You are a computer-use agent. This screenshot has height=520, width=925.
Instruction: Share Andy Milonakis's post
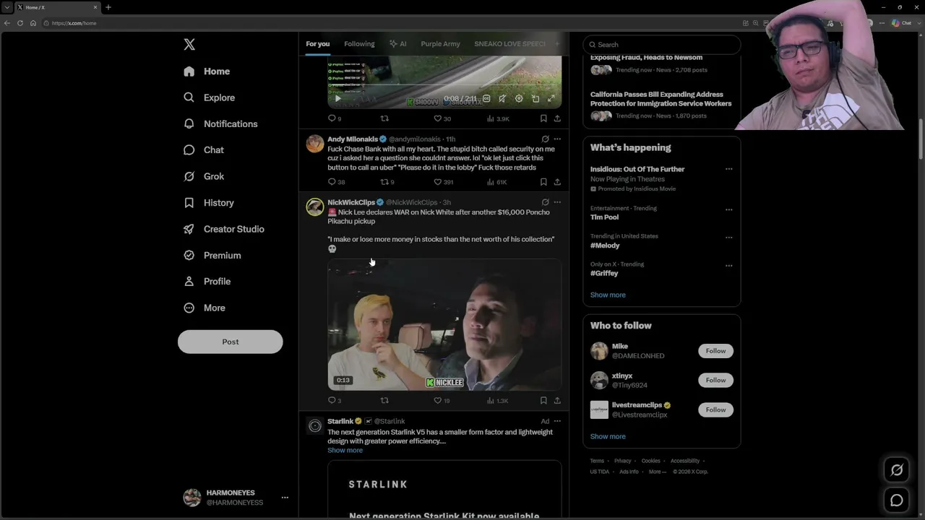[557, 182]
